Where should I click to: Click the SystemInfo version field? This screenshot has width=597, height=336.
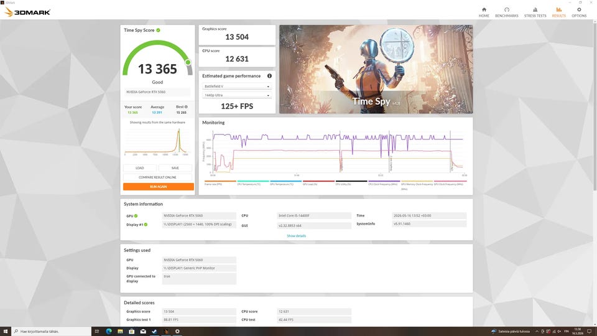click(x=429, y=224)
